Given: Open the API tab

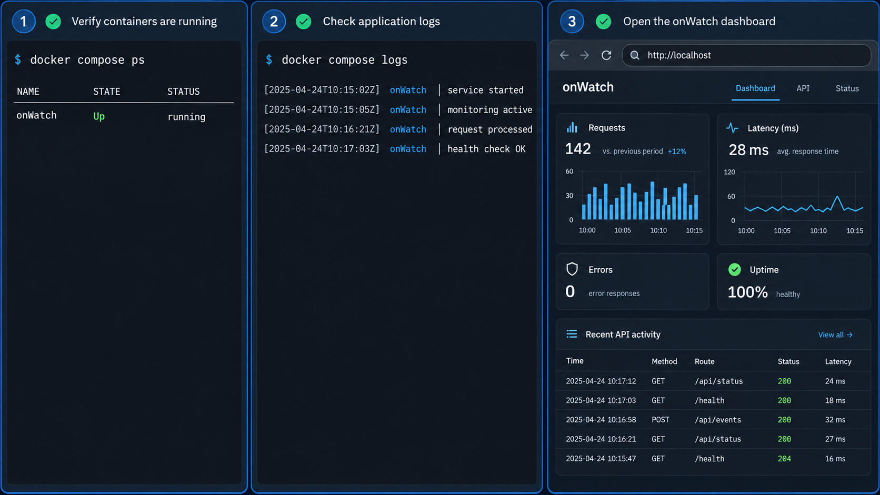Looking at the screenshot, I should pos(803,88).
